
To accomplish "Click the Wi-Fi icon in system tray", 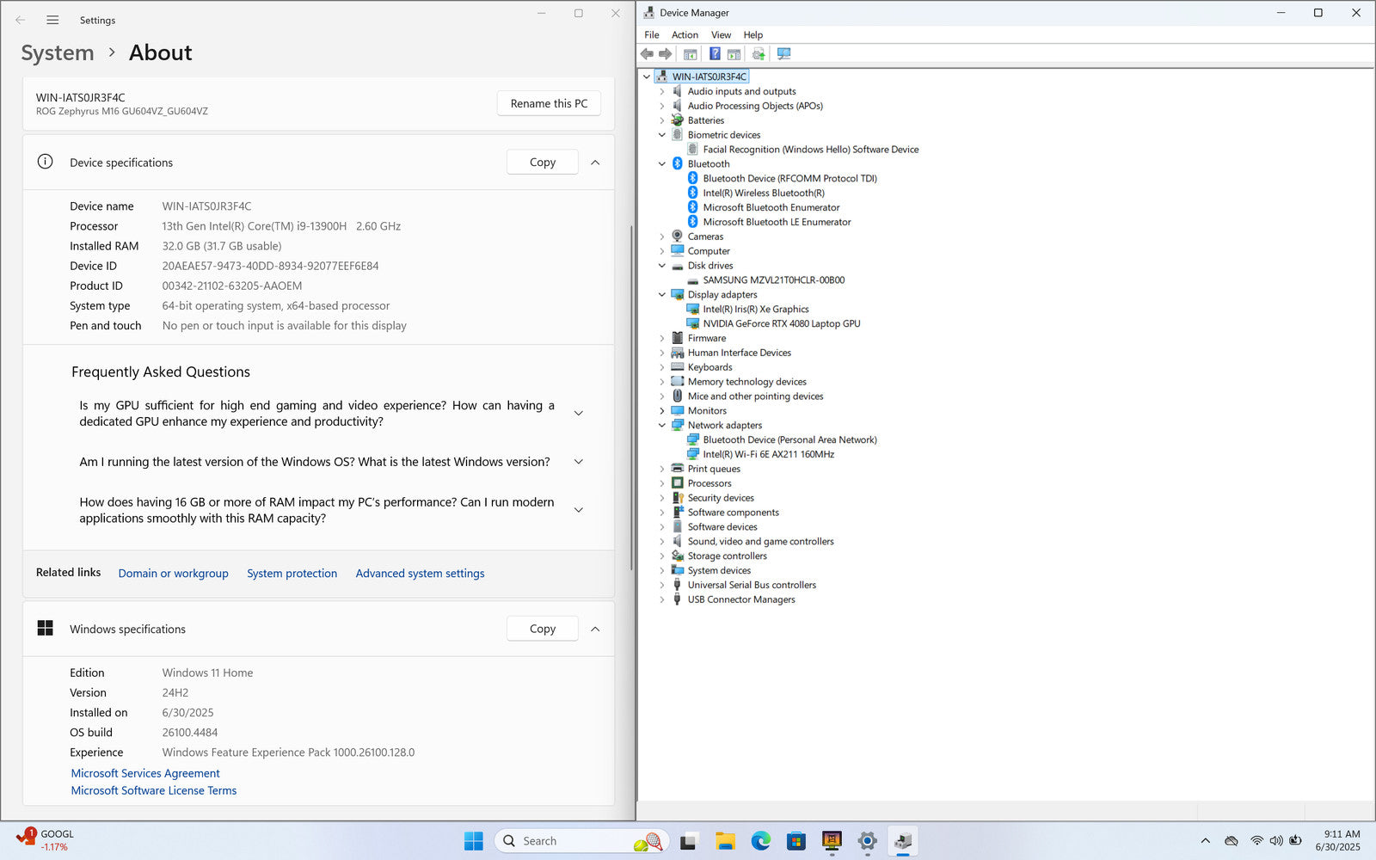I will [x=1256, y=841].
